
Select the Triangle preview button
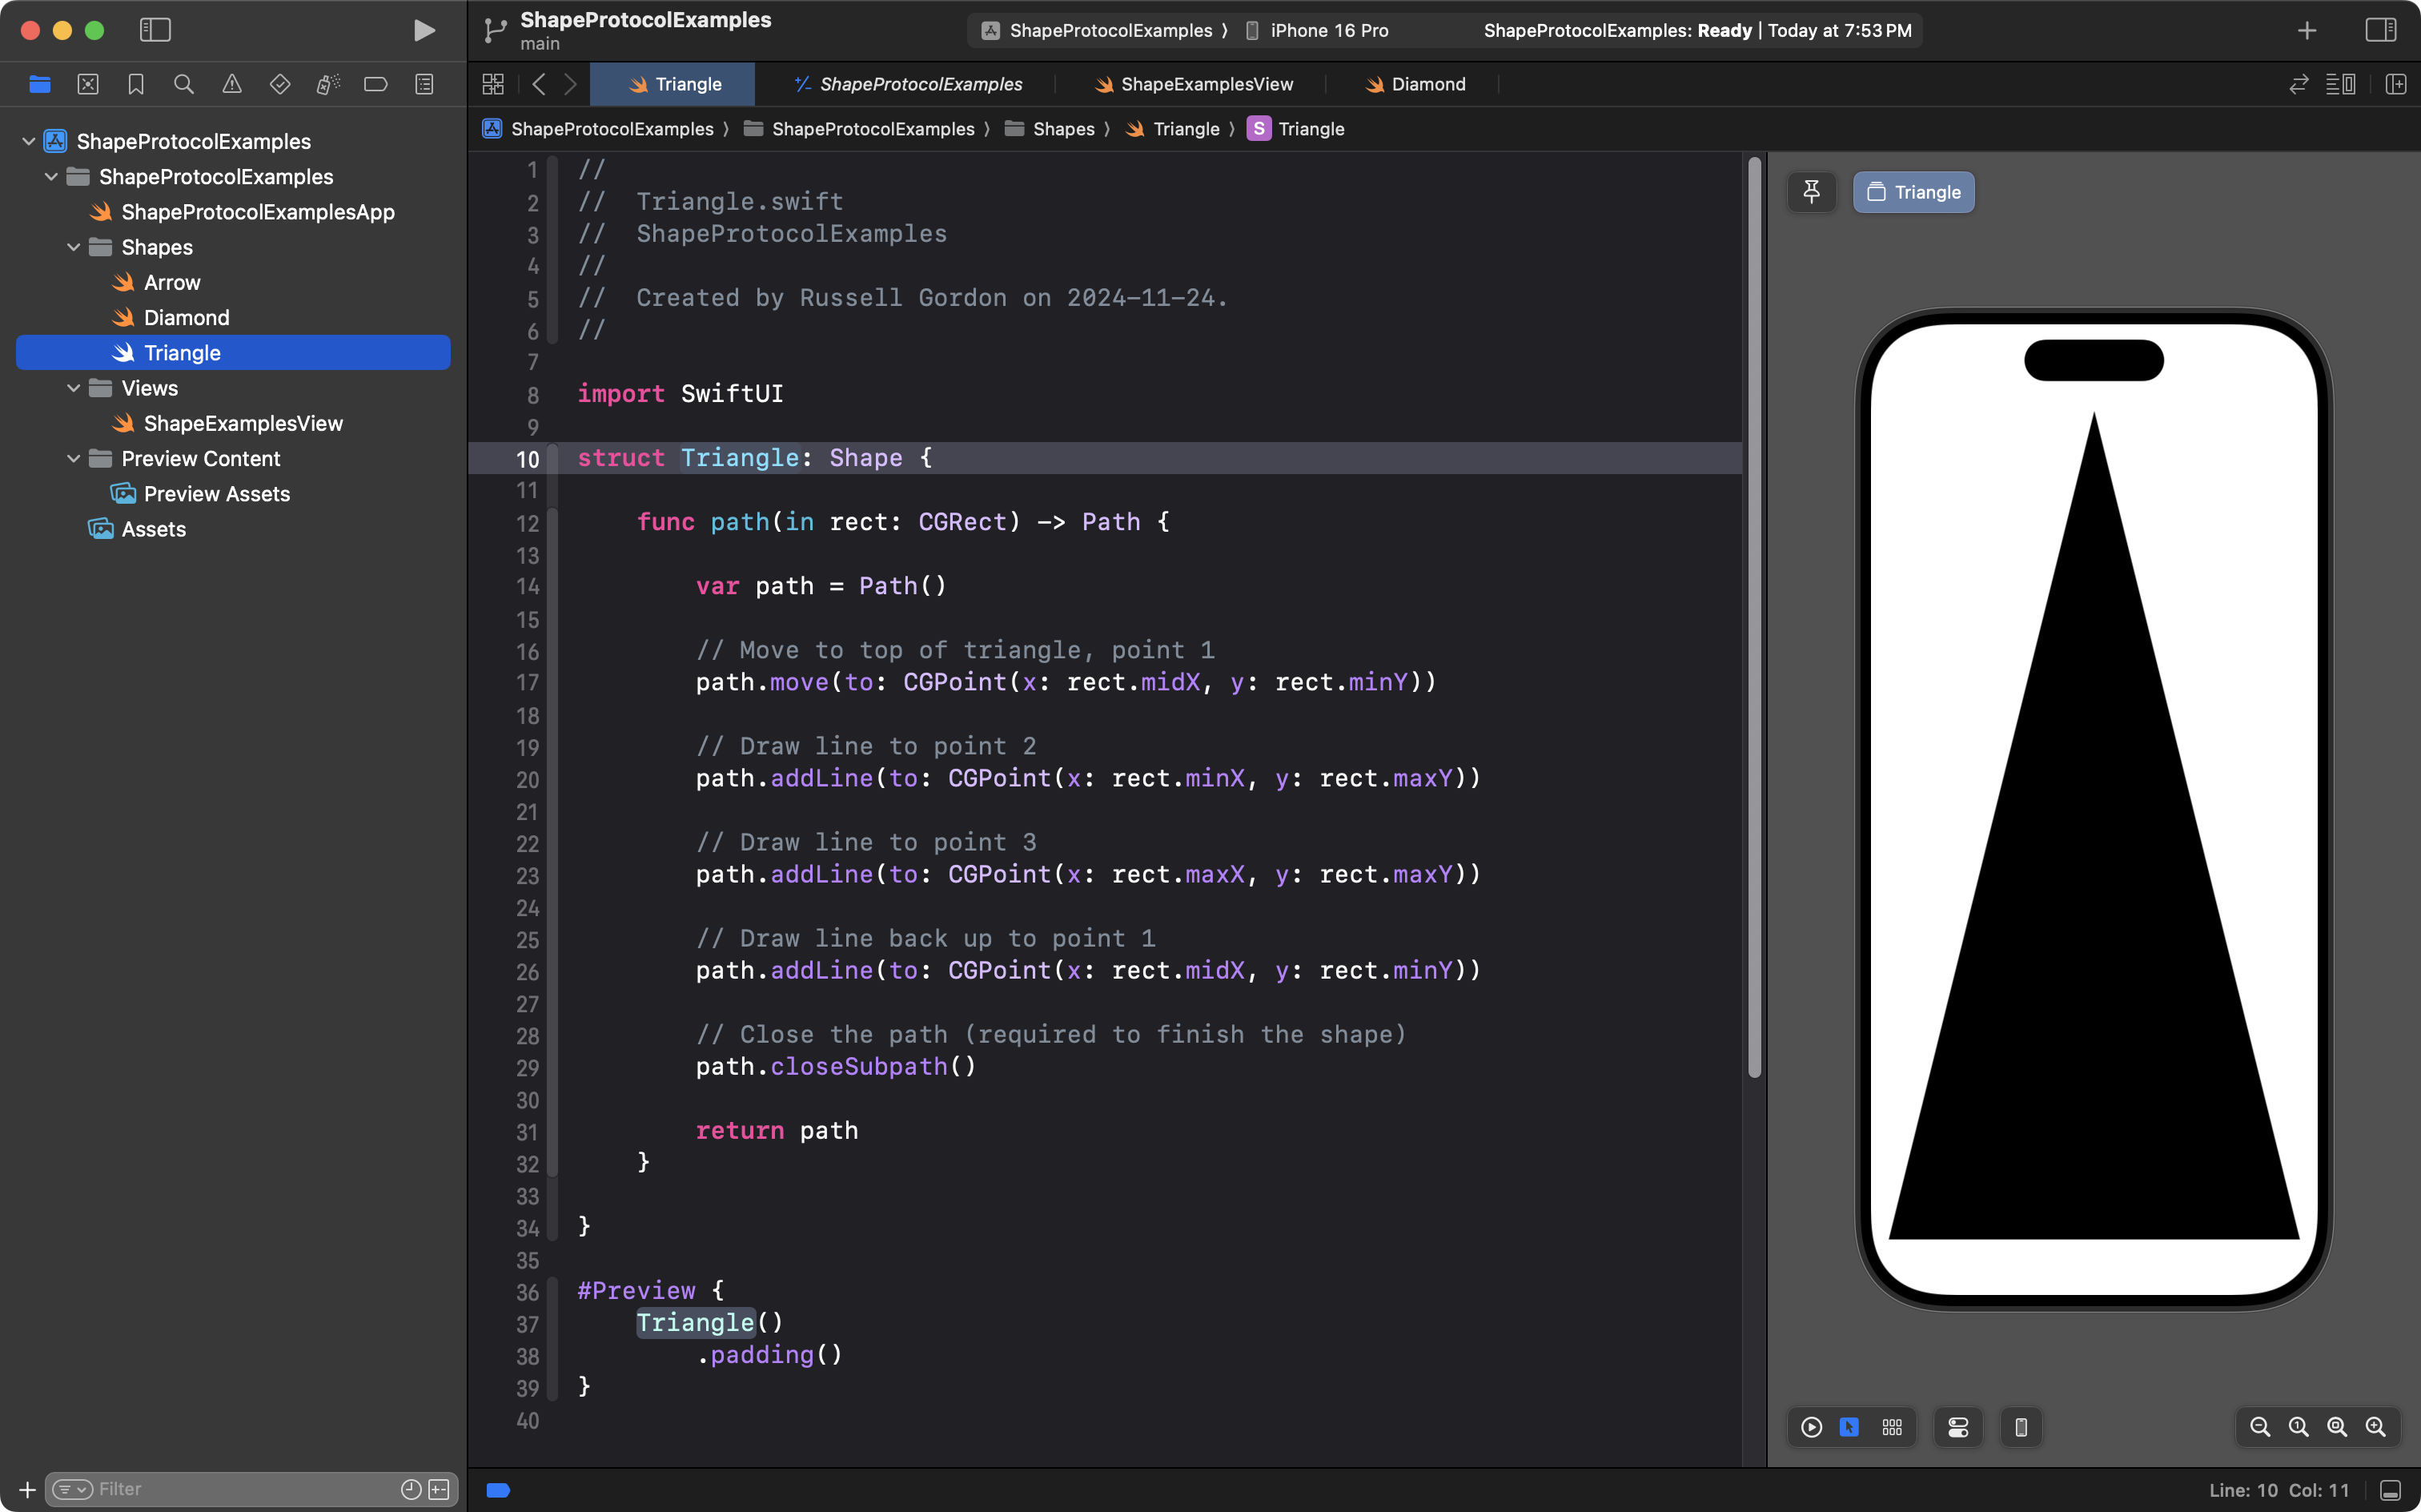[x=1913, y=191]
